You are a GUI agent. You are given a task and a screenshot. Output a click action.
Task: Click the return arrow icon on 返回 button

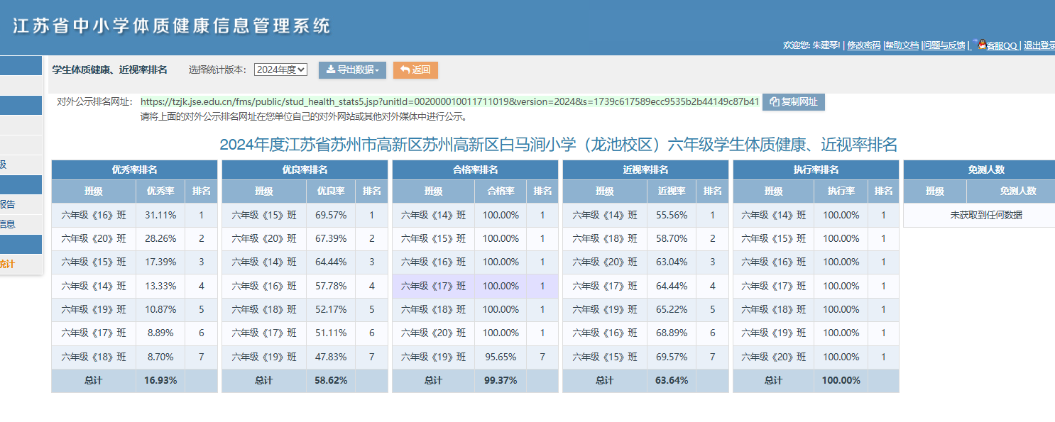pyautogui.click(x=405, y=70)
